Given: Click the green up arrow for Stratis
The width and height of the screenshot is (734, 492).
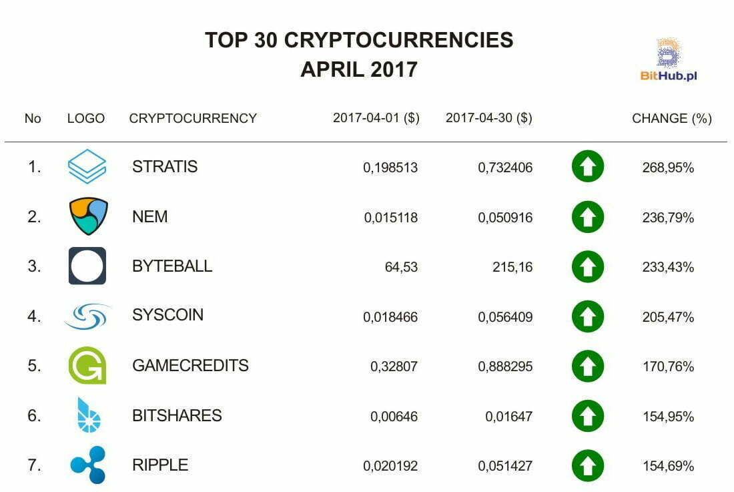Looking at the screenshot, I should 587,166.
